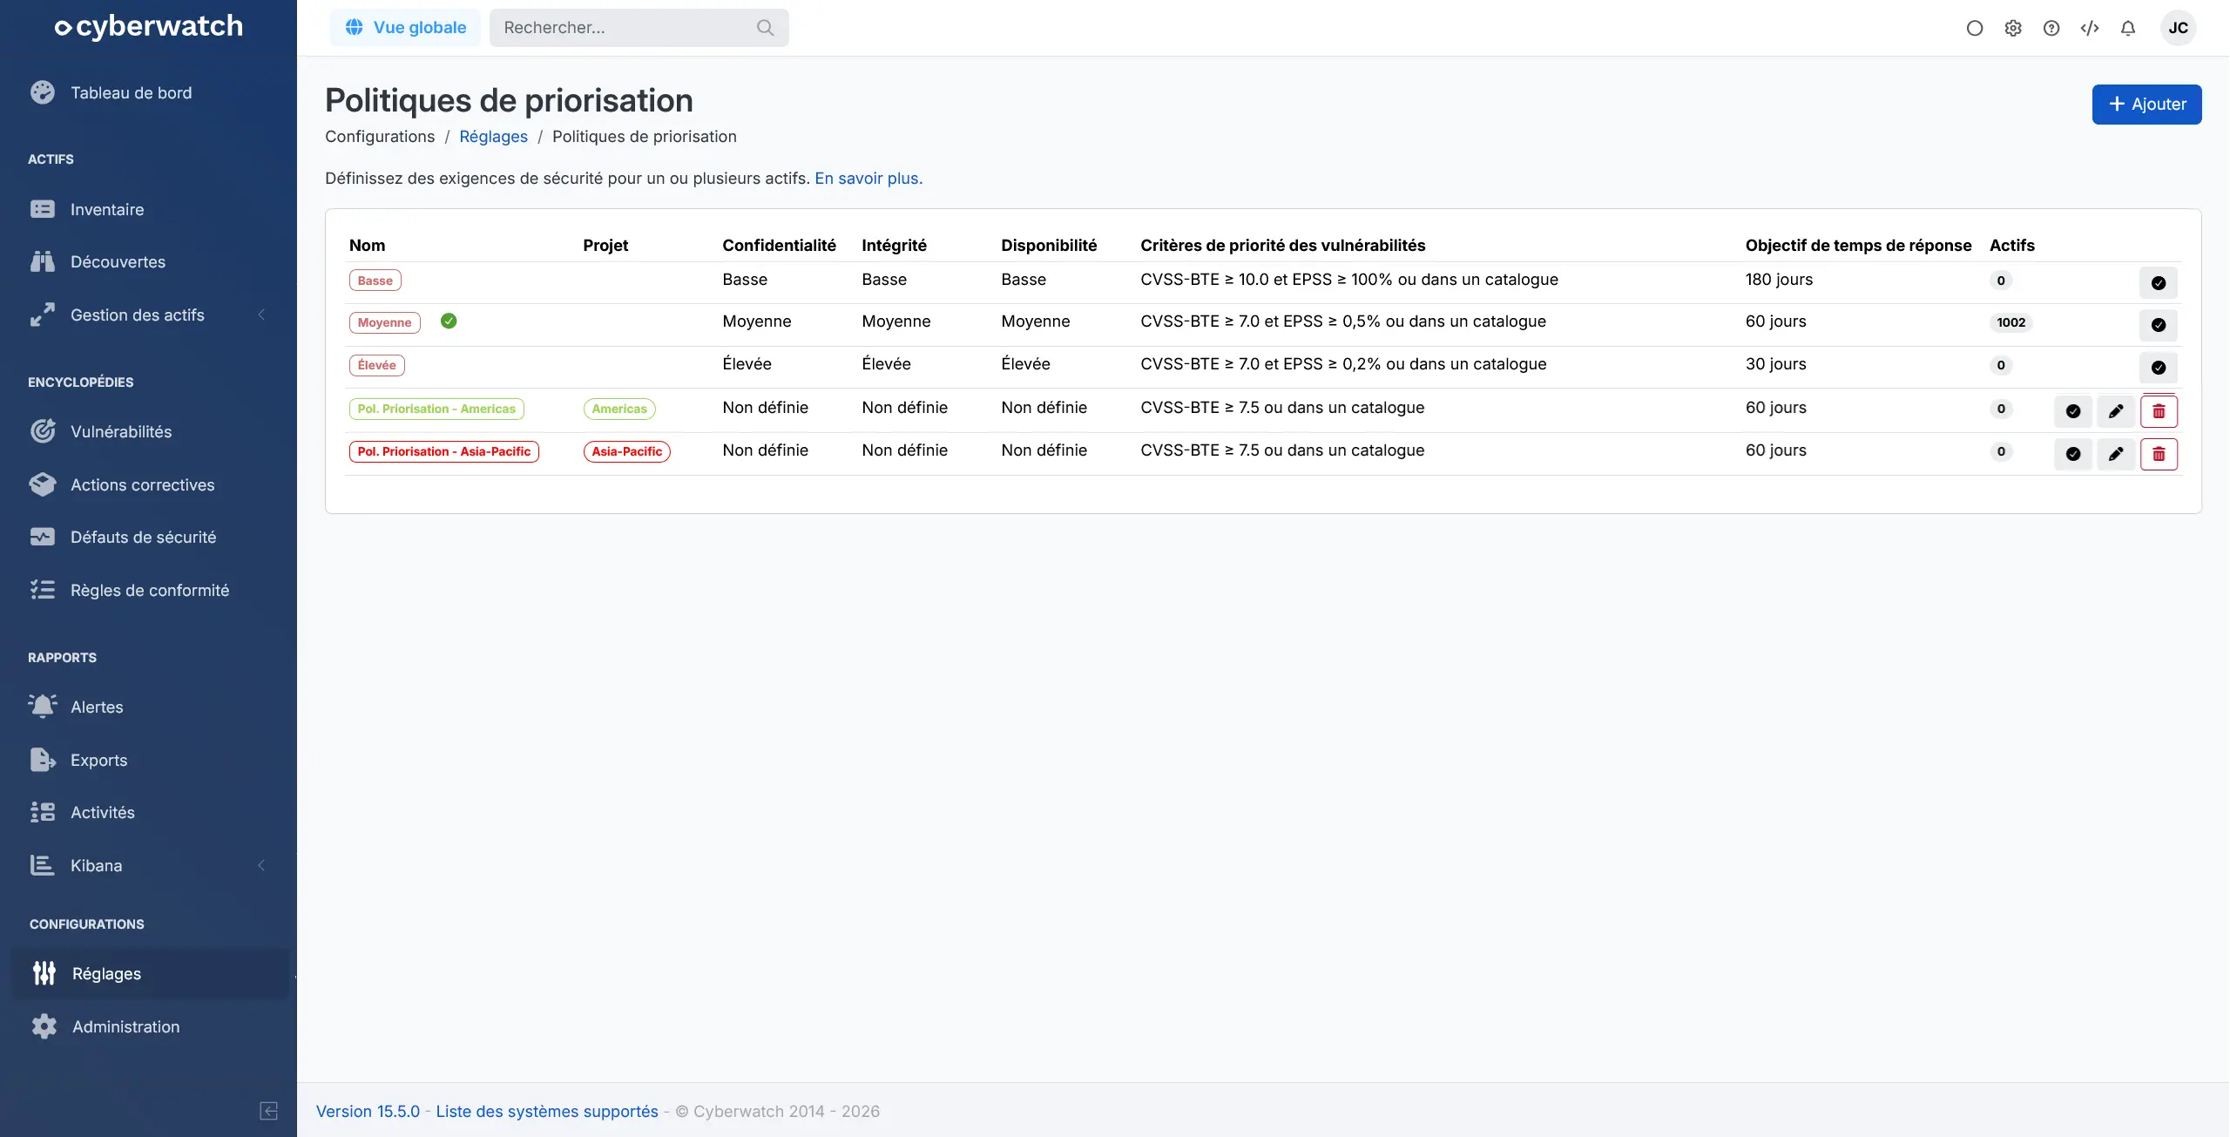The height and width of the screenshot is (1137, 2230).
Task: Expand the Gestion des actifs submenu
Action: 261,315
